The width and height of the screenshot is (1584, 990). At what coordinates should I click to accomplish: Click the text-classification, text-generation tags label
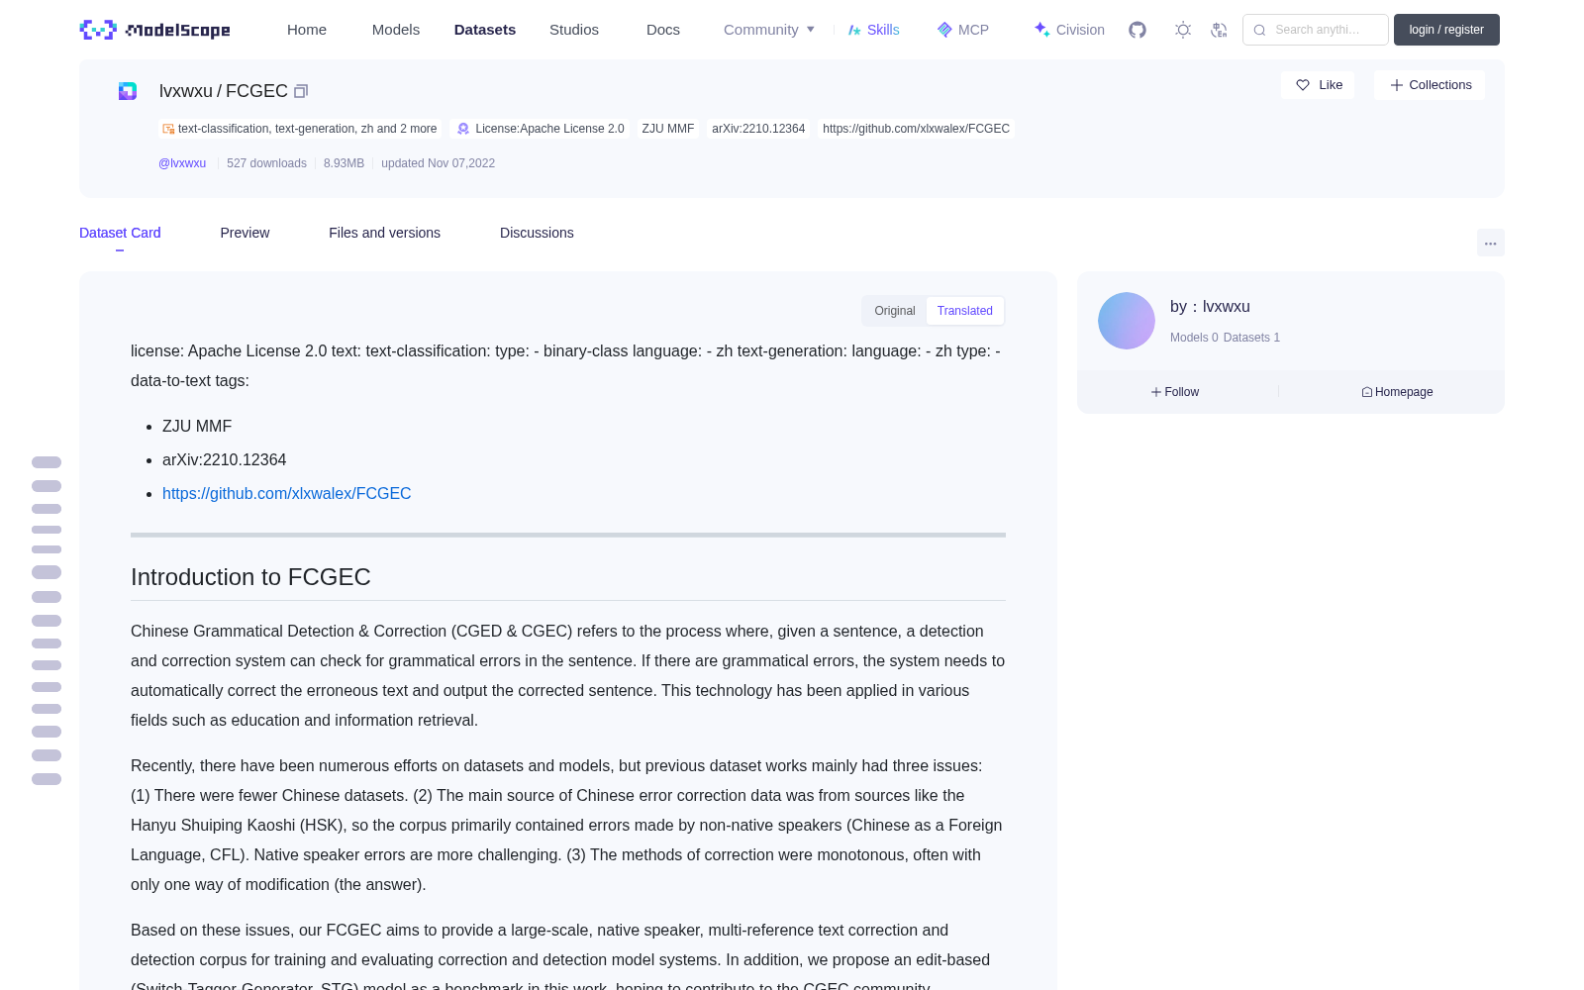(x=300, y=129)
